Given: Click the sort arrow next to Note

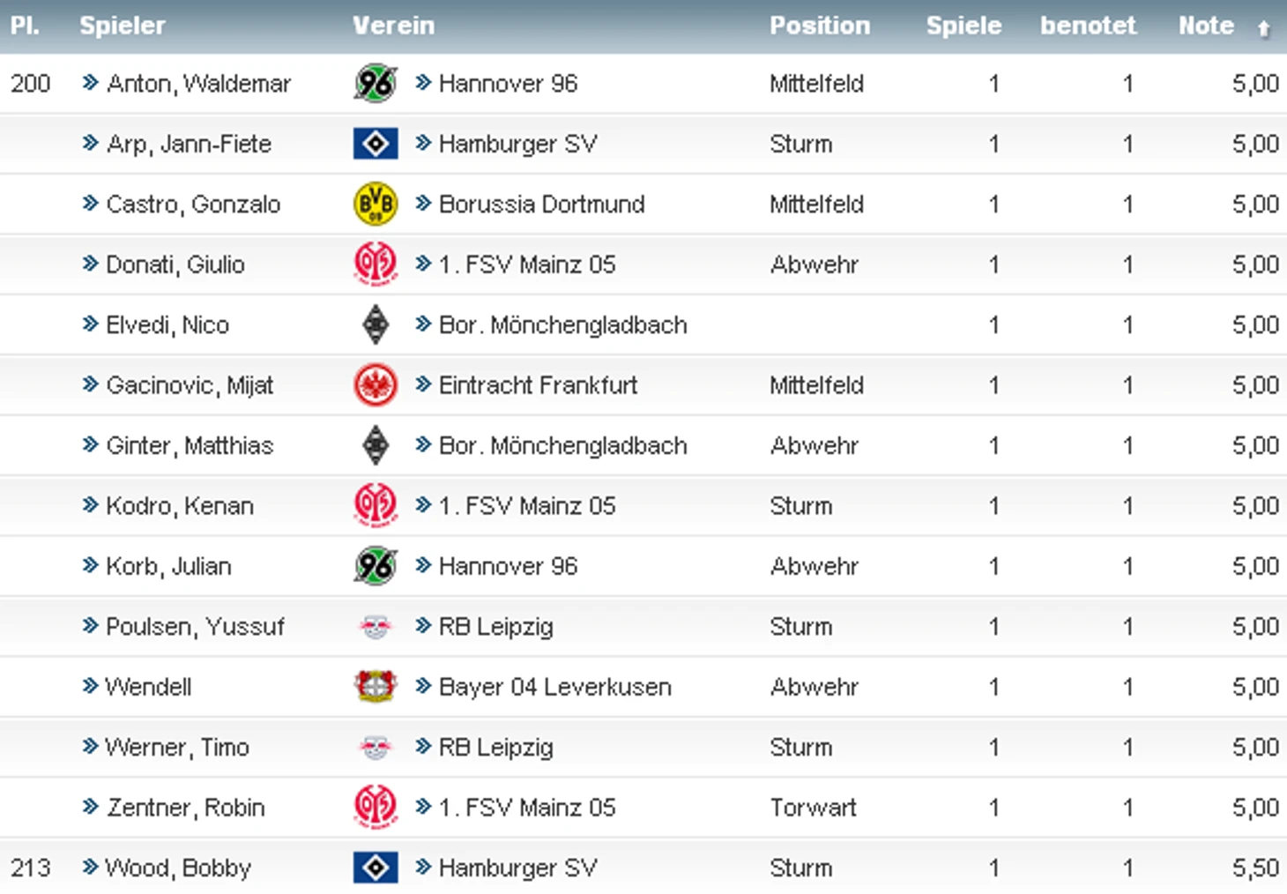Looking at the screenshot, I should coord(1263,28).
